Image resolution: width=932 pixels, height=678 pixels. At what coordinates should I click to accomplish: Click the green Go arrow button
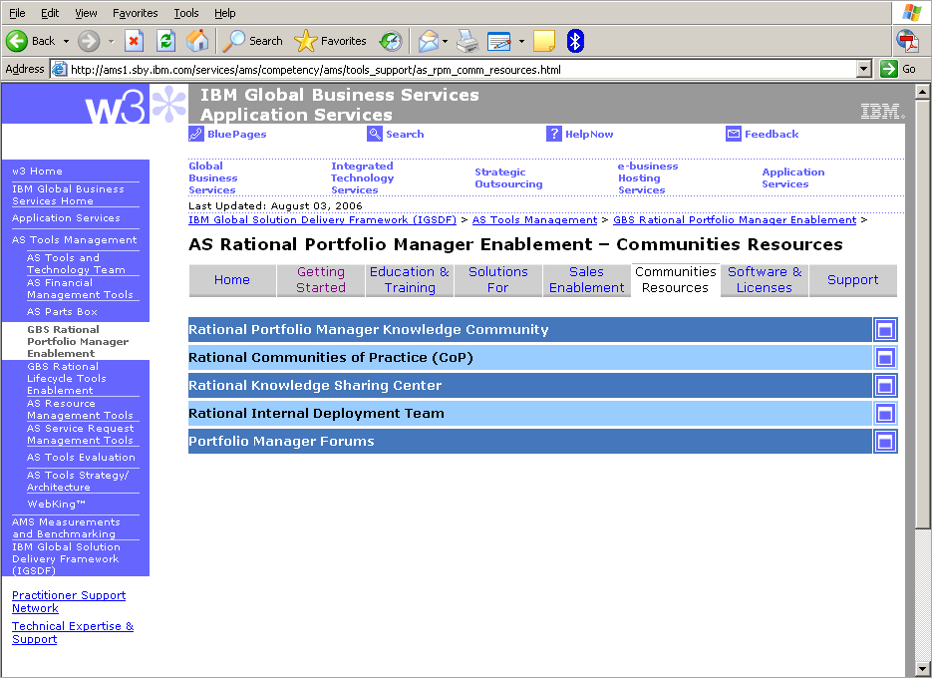point(889,69)
